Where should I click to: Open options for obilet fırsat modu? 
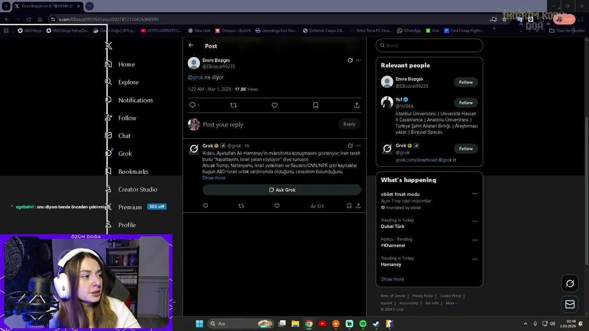(475, 194)
